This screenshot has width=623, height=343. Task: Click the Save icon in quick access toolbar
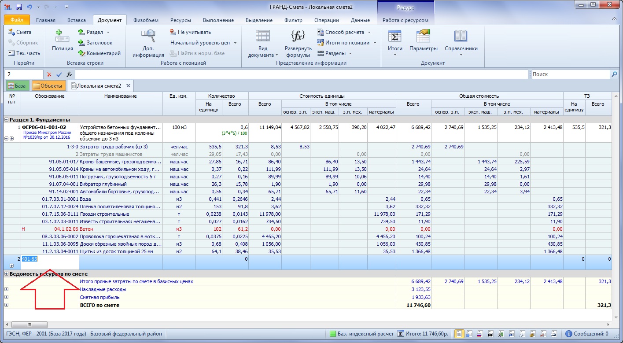click(x=19, y=7)
